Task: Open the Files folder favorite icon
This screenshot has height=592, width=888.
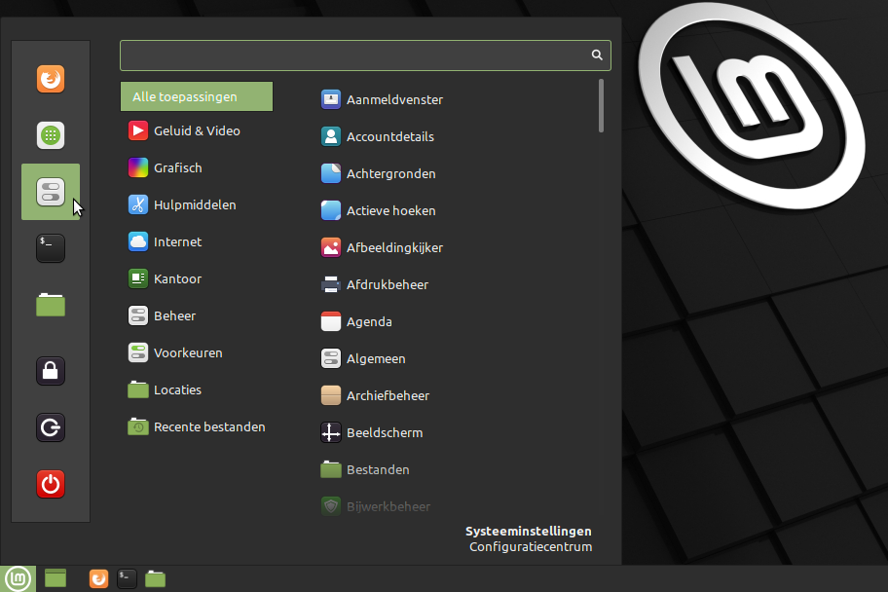Action: tap(51, 305)
